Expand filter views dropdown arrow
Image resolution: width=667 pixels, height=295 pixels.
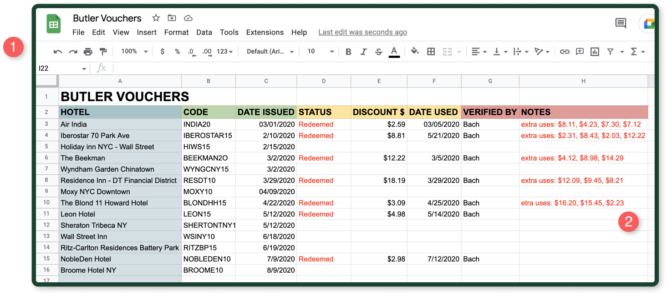[622, 52]
